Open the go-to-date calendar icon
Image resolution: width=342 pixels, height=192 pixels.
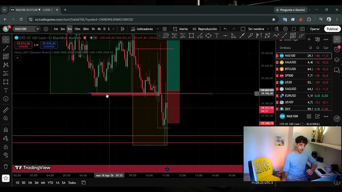point(83,183)
